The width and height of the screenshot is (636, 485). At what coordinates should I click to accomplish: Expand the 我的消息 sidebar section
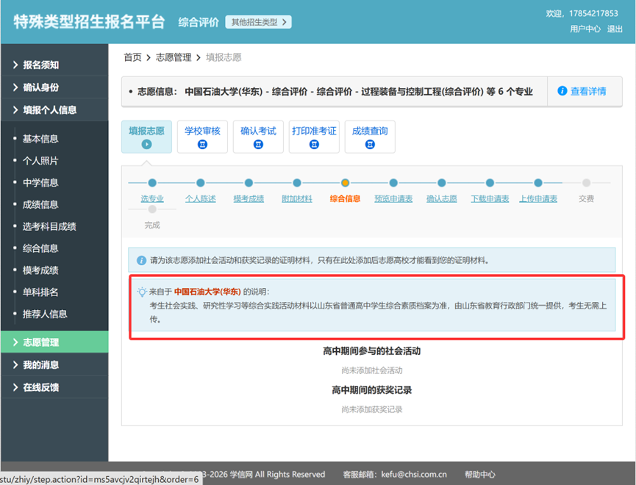click(54, 365)
